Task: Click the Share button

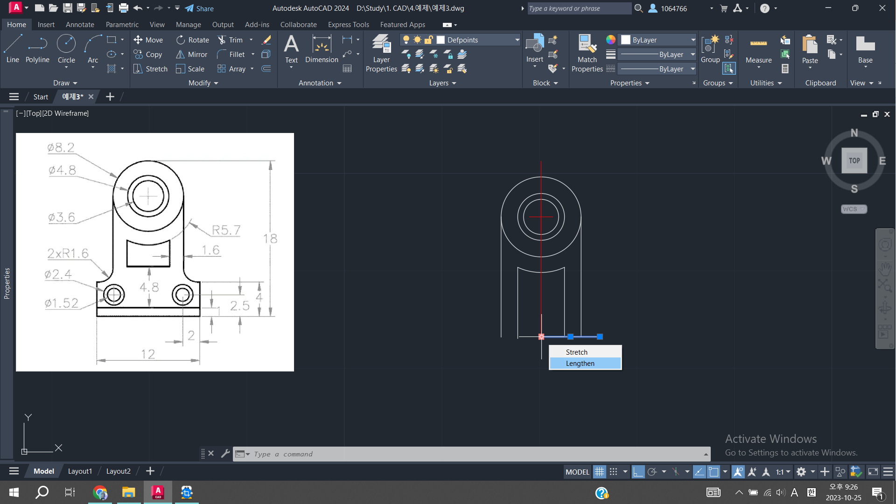Action: click(199, 8)
